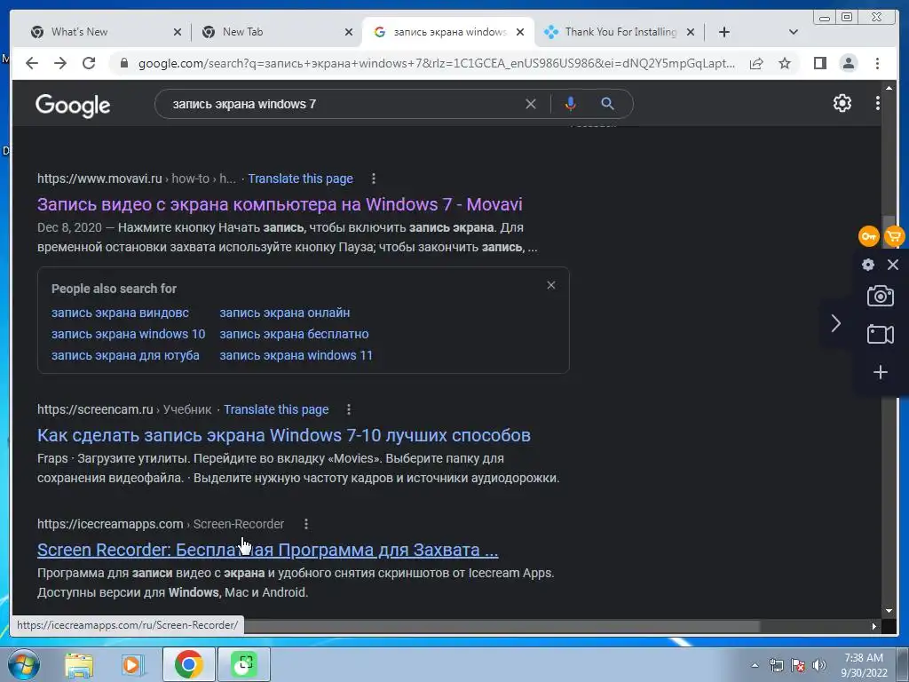Open Chrome profile avatar menu

coord(848,63)
